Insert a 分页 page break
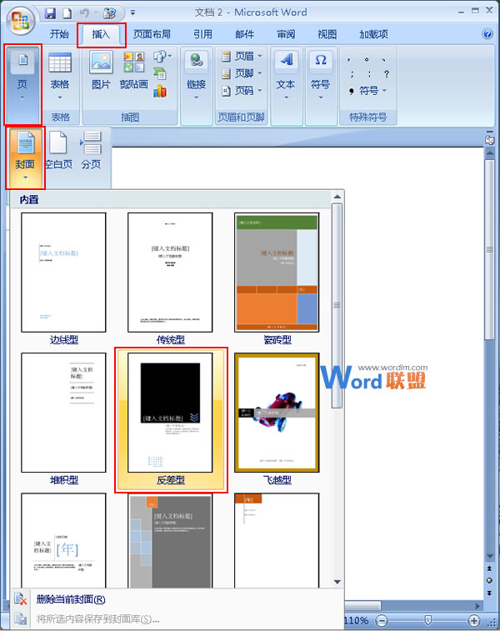The height and width of the screenshot is (631, 500). pos(92,150)
